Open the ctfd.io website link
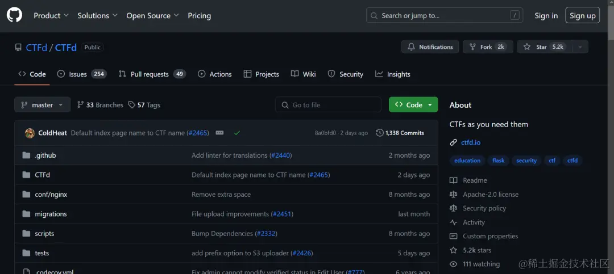Image resolution: width=614 pixels, height=274 pixels. (470, 142)
